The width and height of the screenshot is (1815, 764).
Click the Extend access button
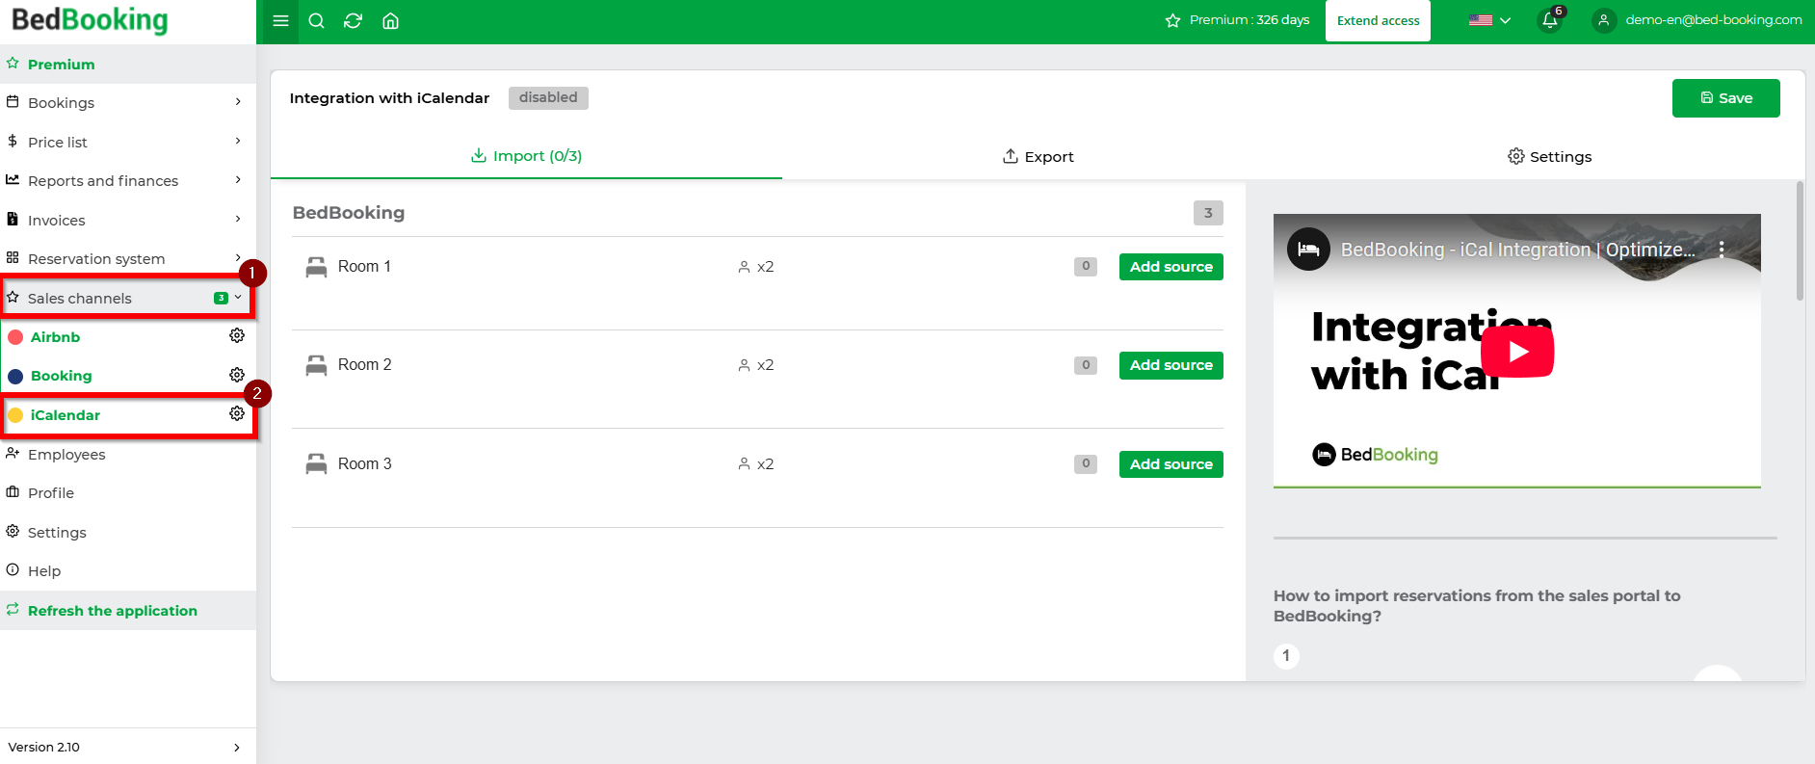tap(1378, 20)
